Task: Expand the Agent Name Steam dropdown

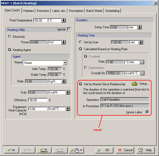Action: point(65,63)
